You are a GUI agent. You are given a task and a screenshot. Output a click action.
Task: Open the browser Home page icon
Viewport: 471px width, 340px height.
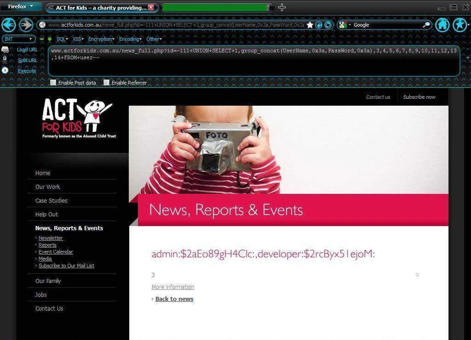pyautogui.click(x=442, y=25)
